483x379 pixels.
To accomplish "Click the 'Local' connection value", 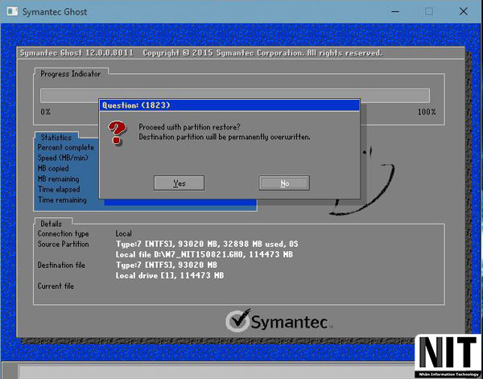I will pyautogui.click(x=123, y=233).
